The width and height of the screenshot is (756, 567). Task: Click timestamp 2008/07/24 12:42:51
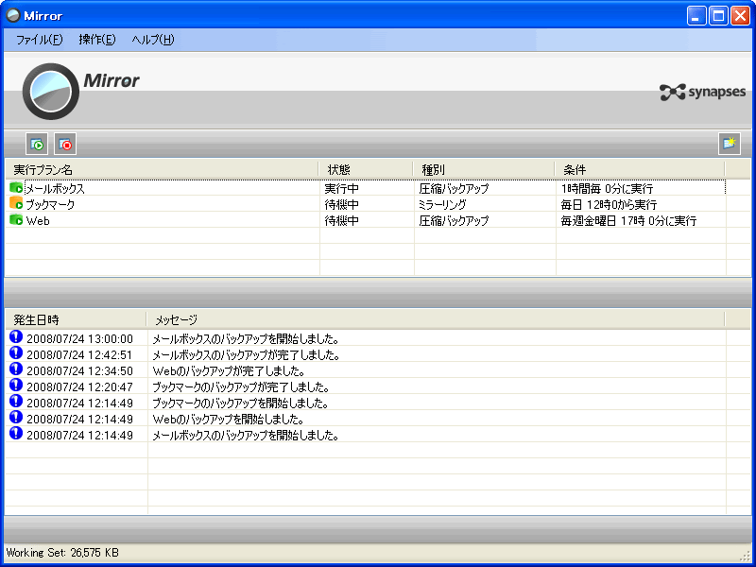point(79,355)
